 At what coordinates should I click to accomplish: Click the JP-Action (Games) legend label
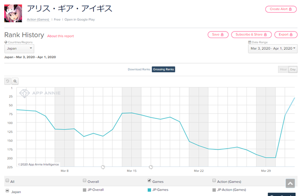click(231, 190)
